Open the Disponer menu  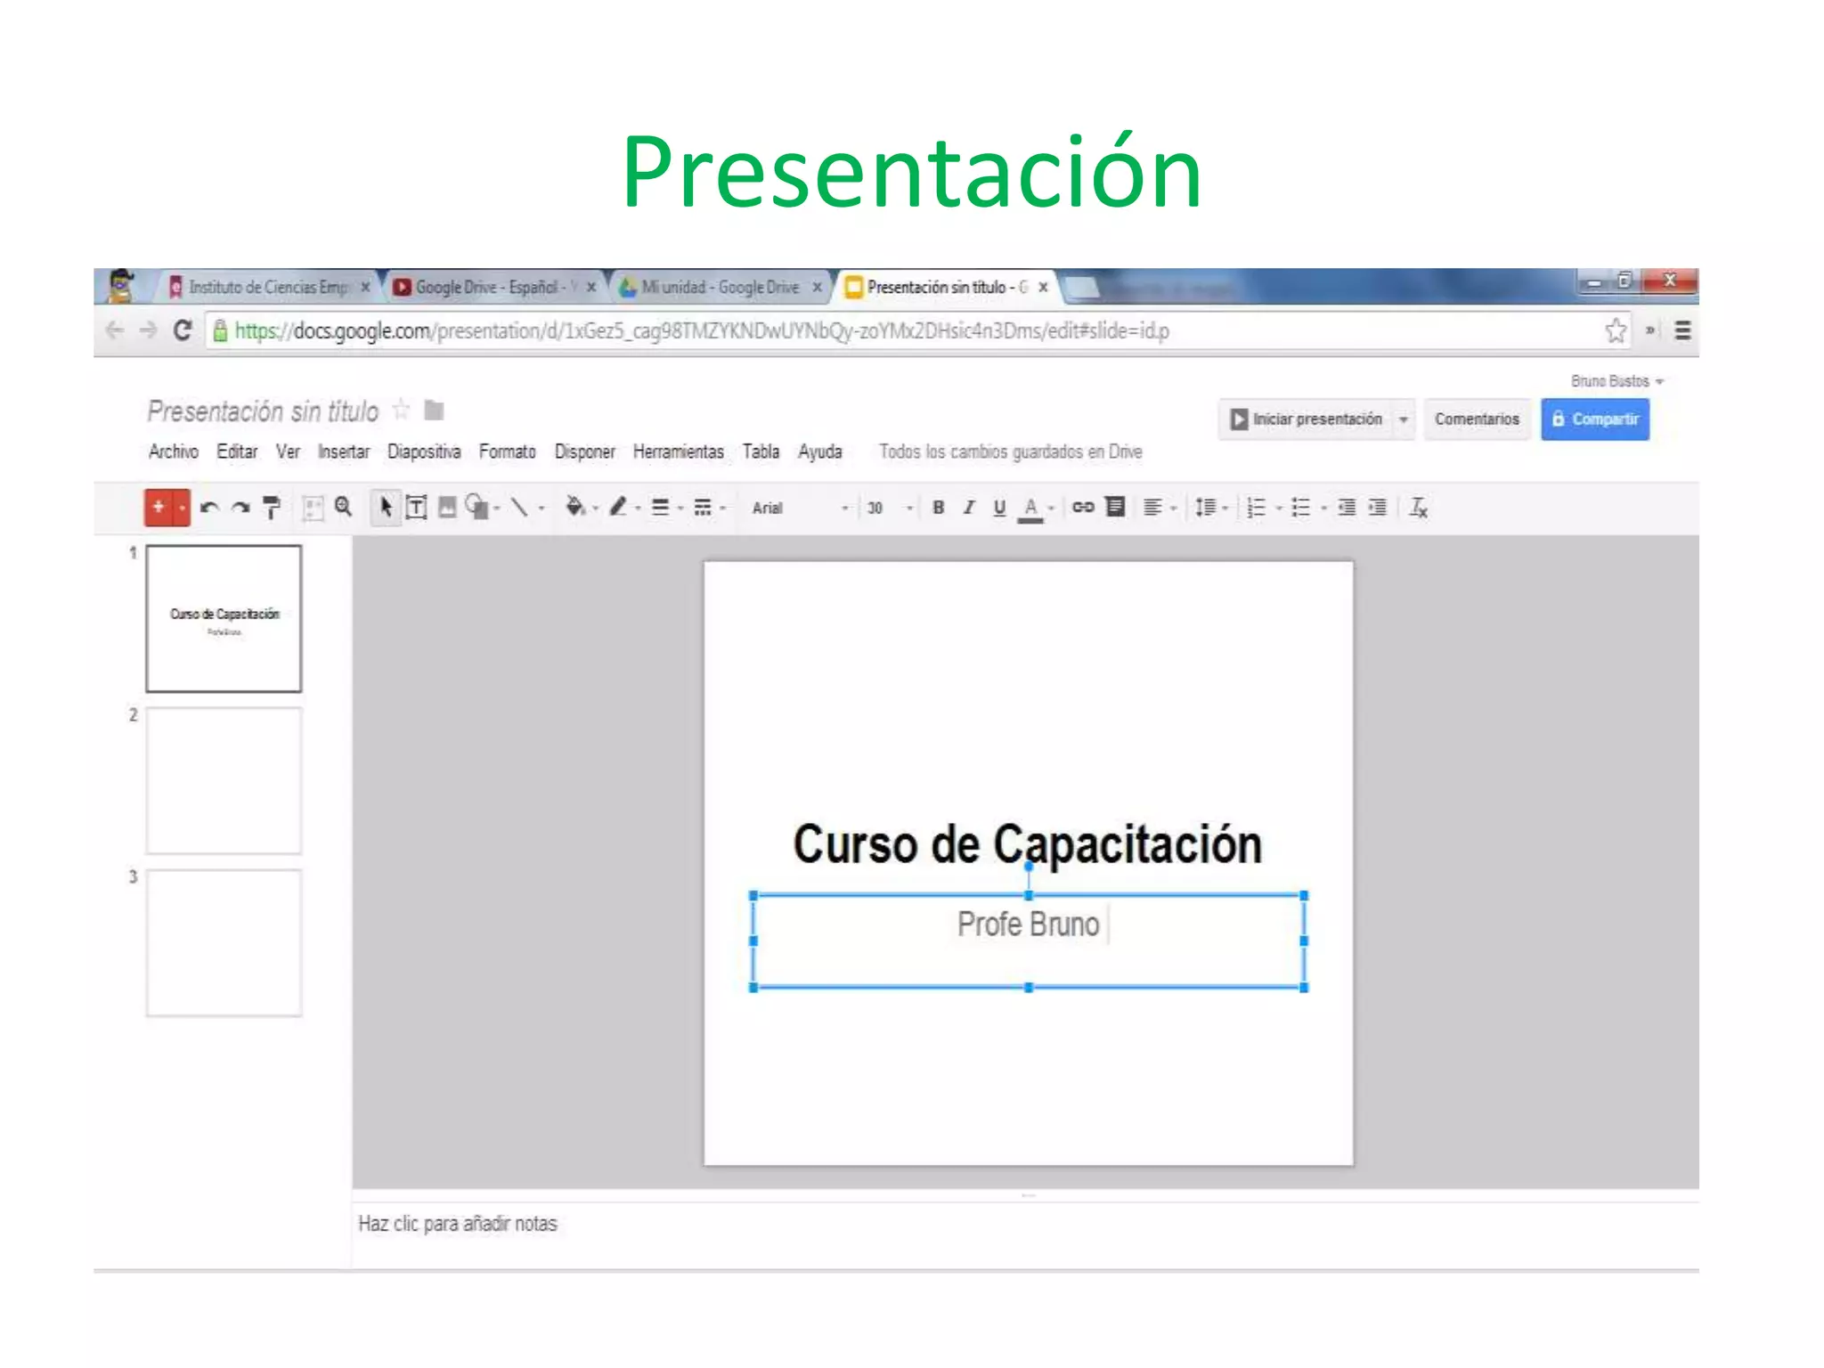[x=585, y=452]
